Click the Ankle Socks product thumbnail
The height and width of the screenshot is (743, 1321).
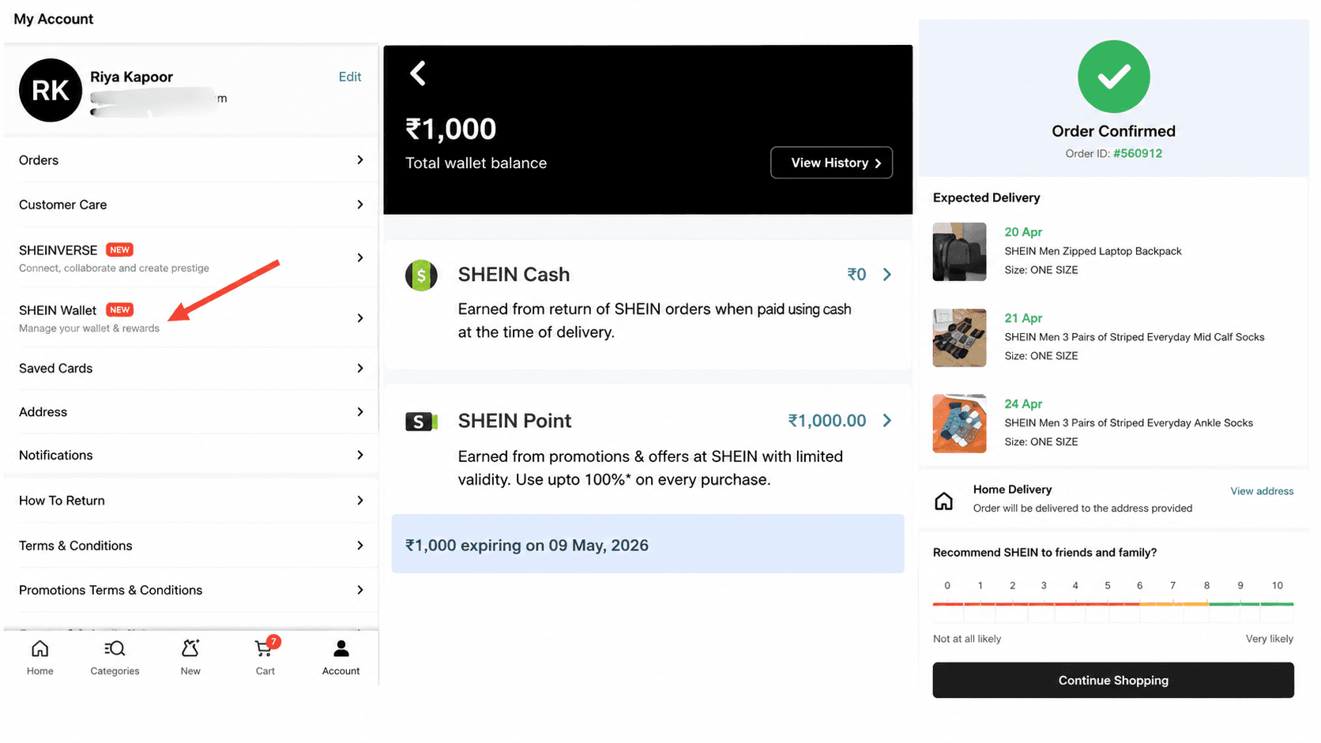[959, 424]
